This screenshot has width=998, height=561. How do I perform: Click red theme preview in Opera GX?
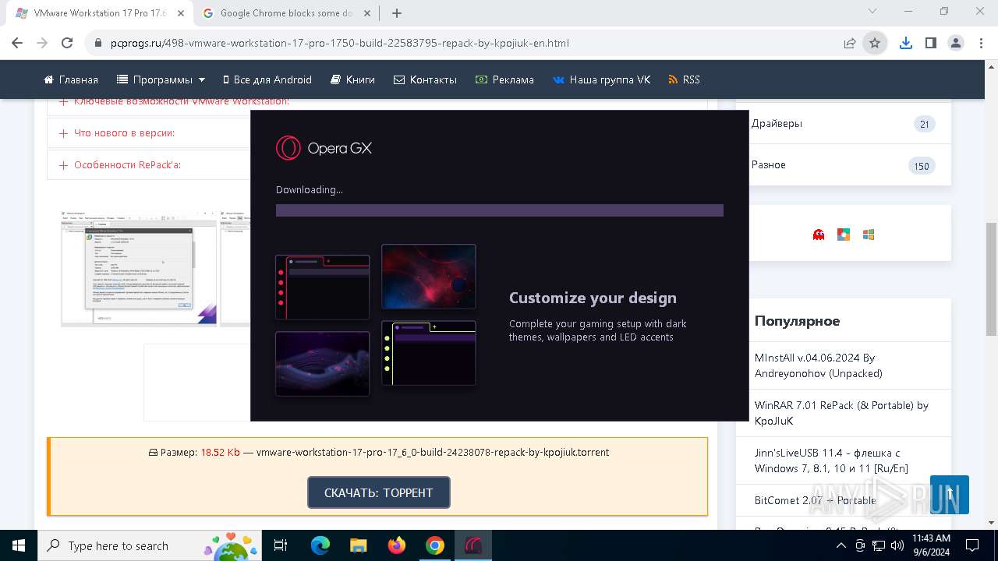tap(322, 287)
